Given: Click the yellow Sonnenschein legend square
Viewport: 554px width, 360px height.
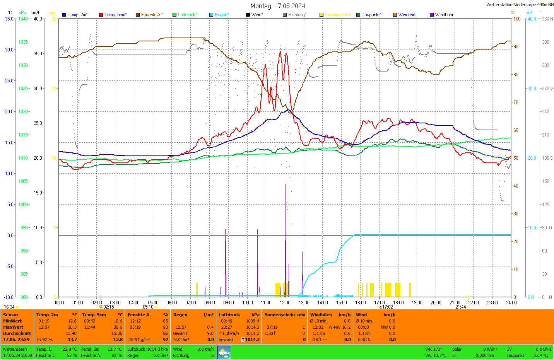Looking at the screenshot, I should pos(321,15).
